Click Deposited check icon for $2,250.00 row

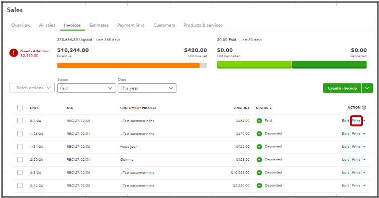click(x=259, y=185)
